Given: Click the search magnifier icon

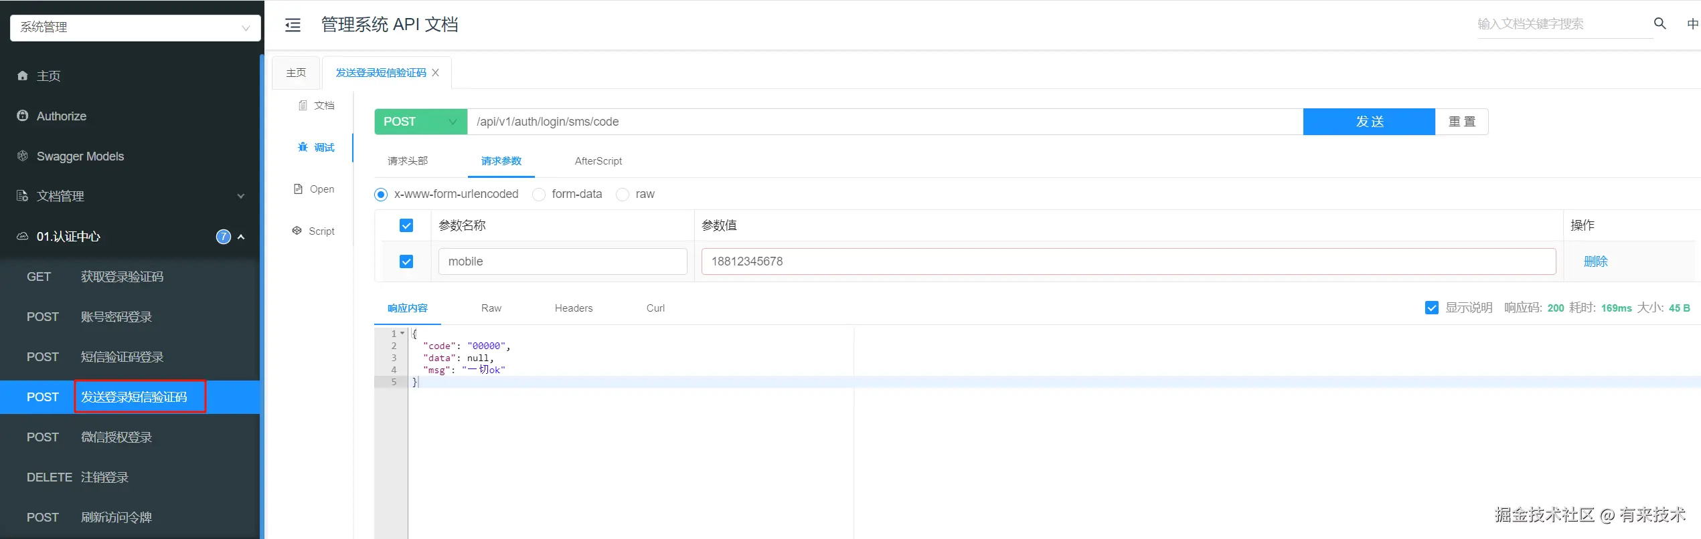Looking at the screenshot, I should coord(1659,23).
